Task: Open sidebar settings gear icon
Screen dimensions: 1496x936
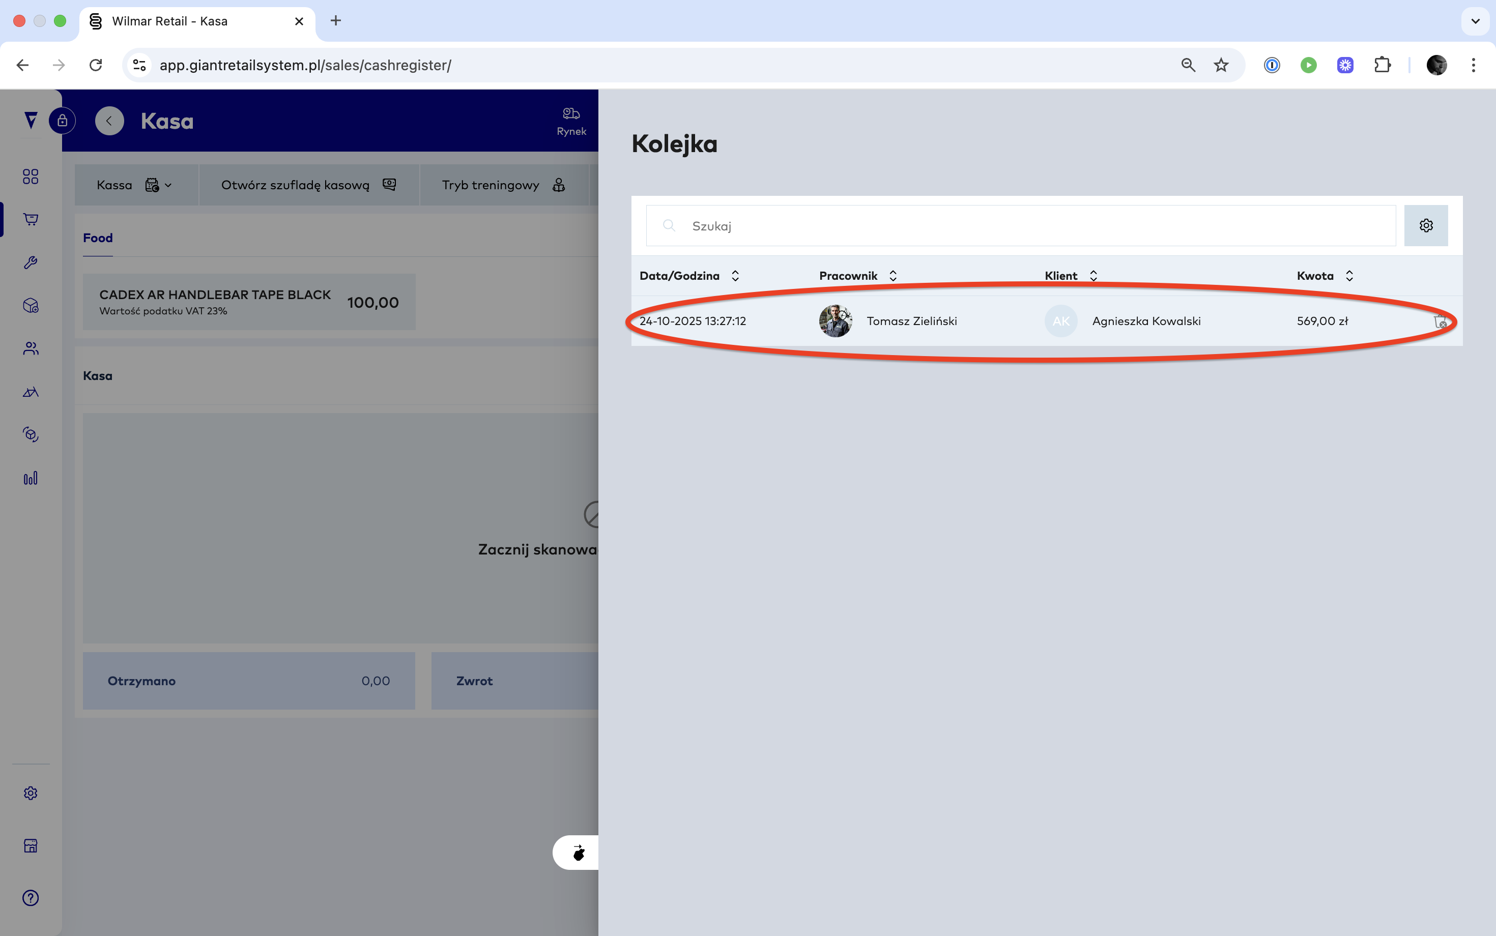Action: pos(31,793)
